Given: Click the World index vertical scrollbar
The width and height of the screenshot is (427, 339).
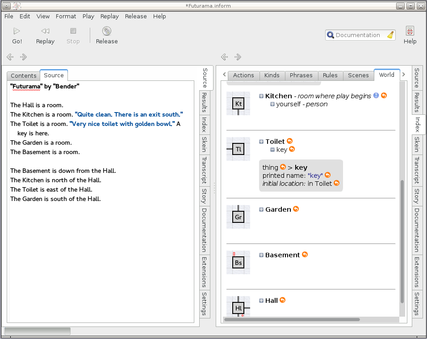Looking at the screenshot, I should 402,241.
